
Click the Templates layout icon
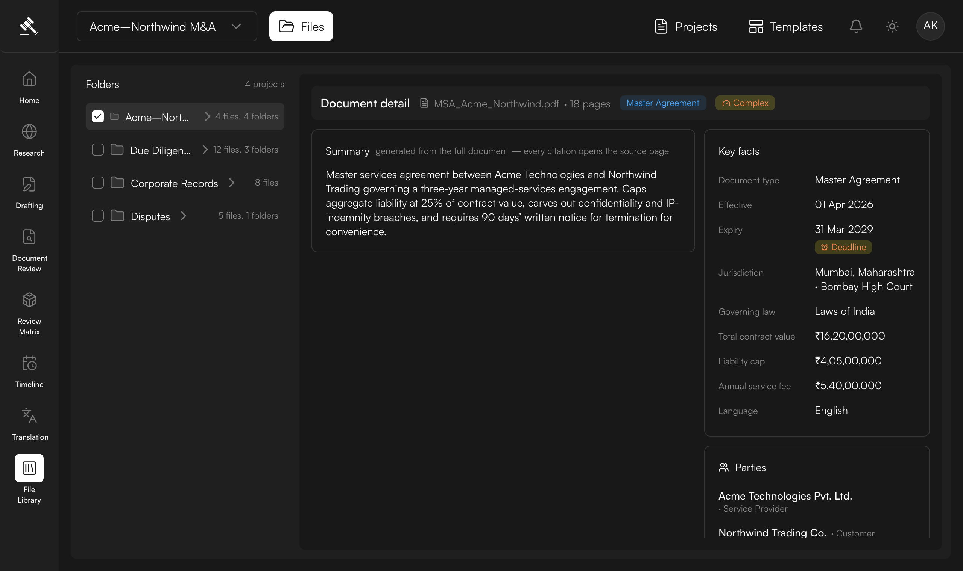coord(756,26)
